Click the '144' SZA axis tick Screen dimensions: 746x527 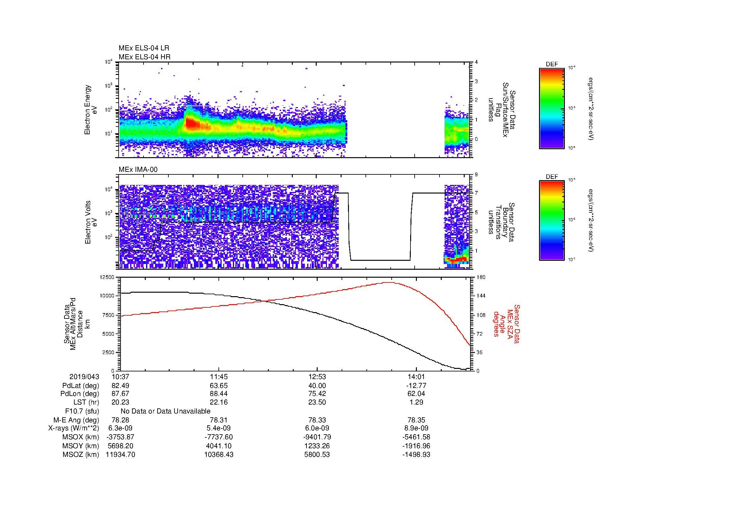(x=481, y=296)
